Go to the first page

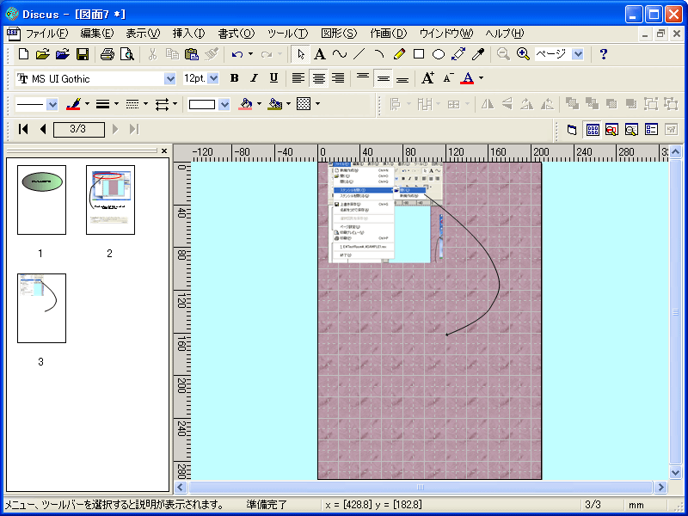(x=23, y=130)
